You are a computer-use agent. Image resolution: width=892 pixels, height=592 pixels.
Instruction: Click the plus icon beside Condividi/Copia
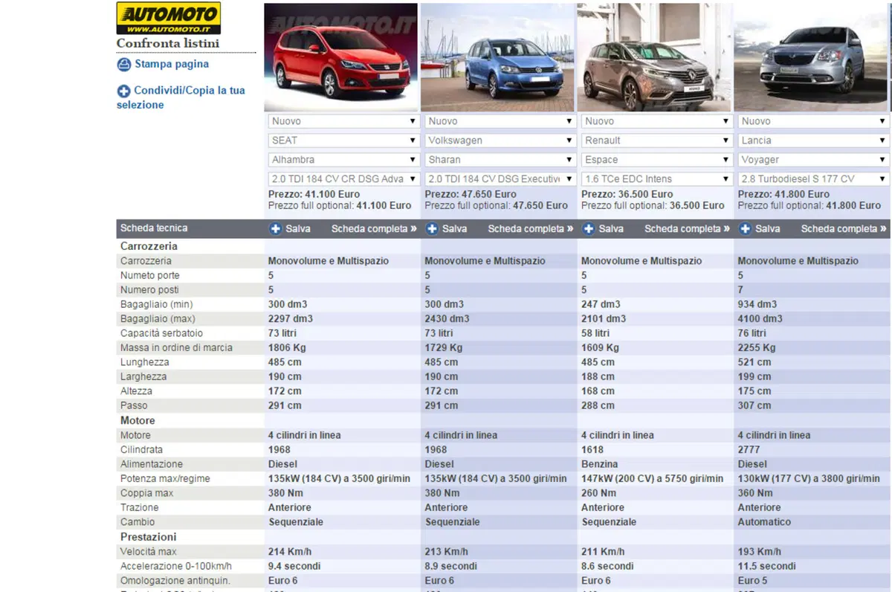[x=124, y=91]
